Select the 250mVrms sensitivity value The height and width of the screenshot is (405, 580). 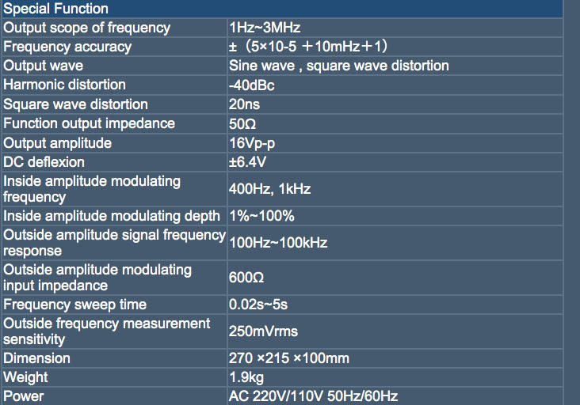[263, 331]
